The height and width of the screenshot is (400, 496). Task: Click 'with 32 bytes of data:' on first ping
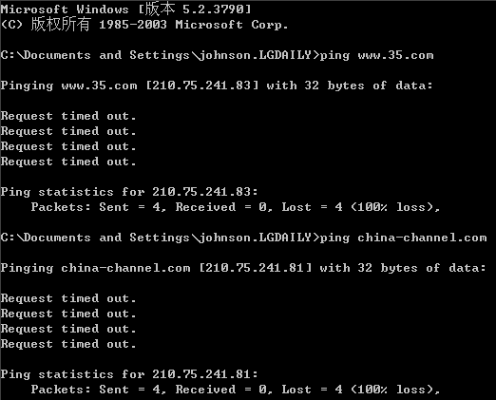350,86
